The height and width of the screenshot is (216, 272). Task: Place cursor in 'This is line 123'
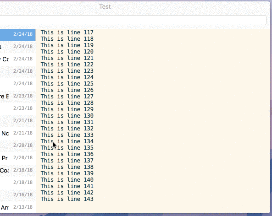67,71
